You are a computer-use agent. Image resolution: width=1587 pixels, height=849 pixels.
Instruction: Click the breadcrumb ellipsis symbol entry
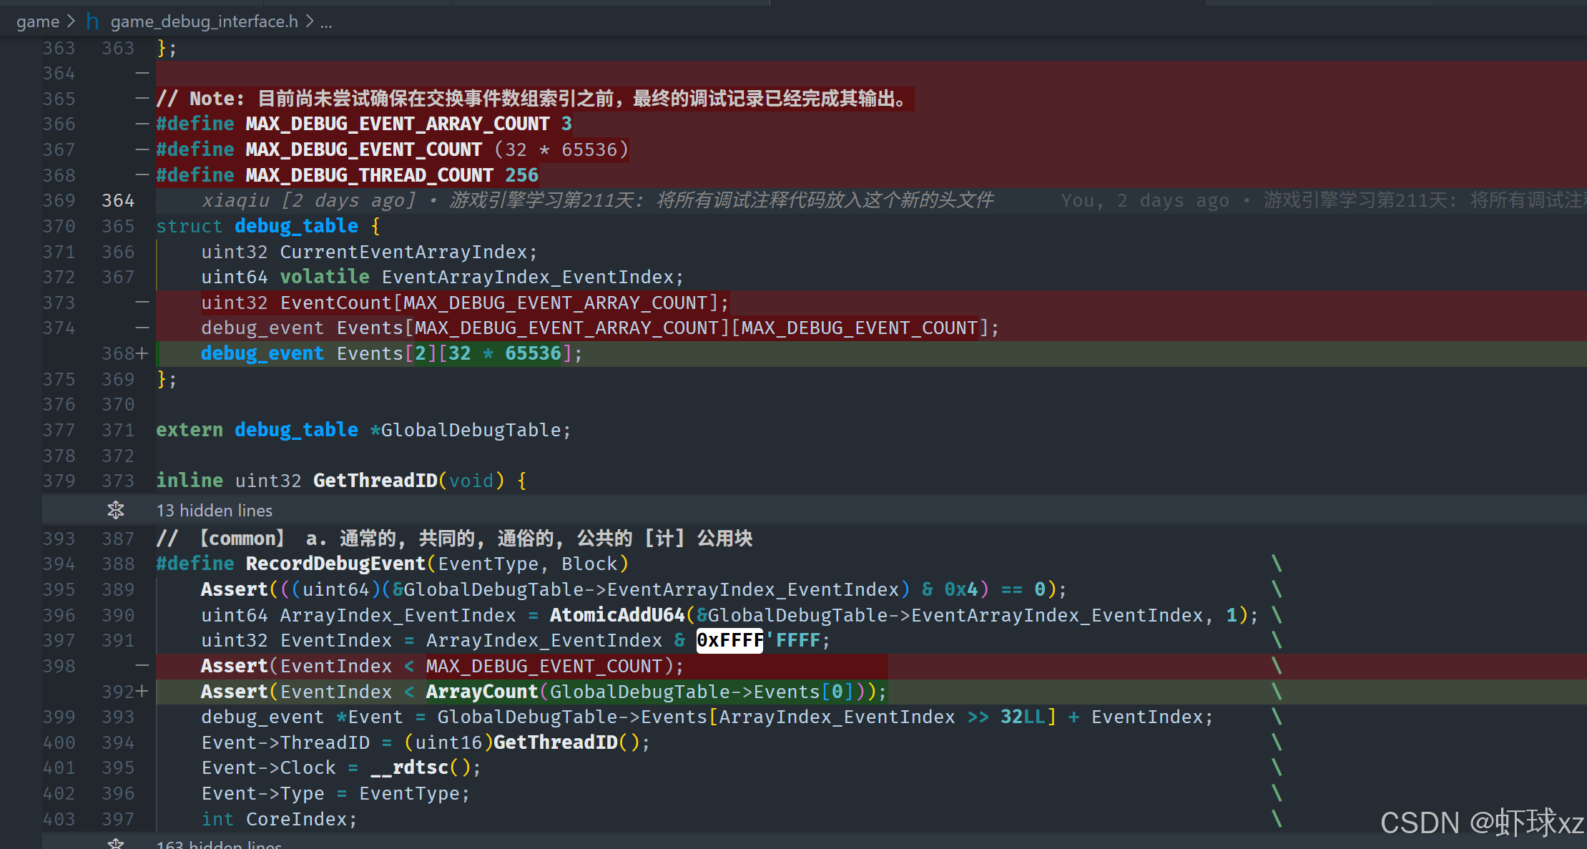tap(326, 21)
